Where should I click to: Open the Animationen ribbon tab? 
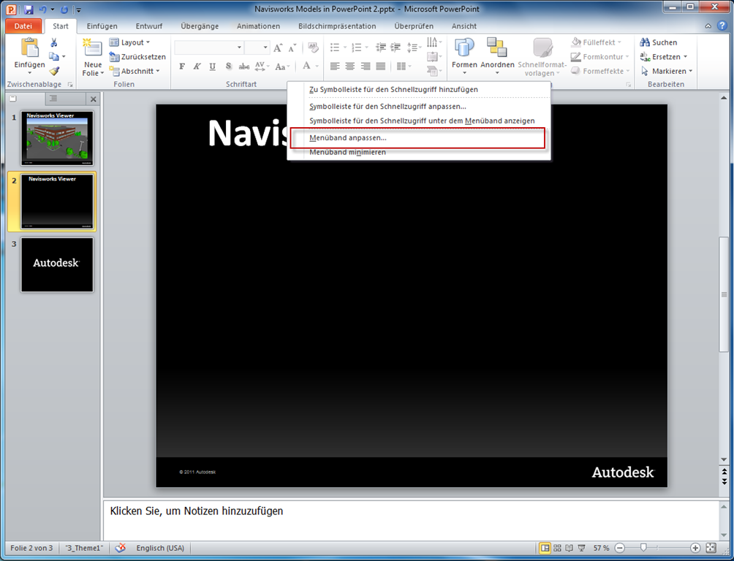(258, 26)
